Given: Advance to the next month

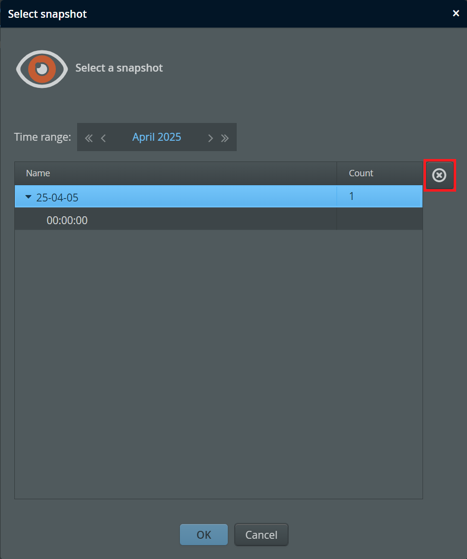Looking at the screenshot, I should pos(210,138).
